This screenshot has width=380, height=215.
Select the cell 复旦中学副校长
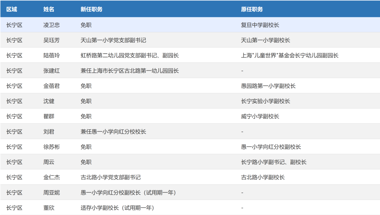pyautogui.click(x=260, y=25)
